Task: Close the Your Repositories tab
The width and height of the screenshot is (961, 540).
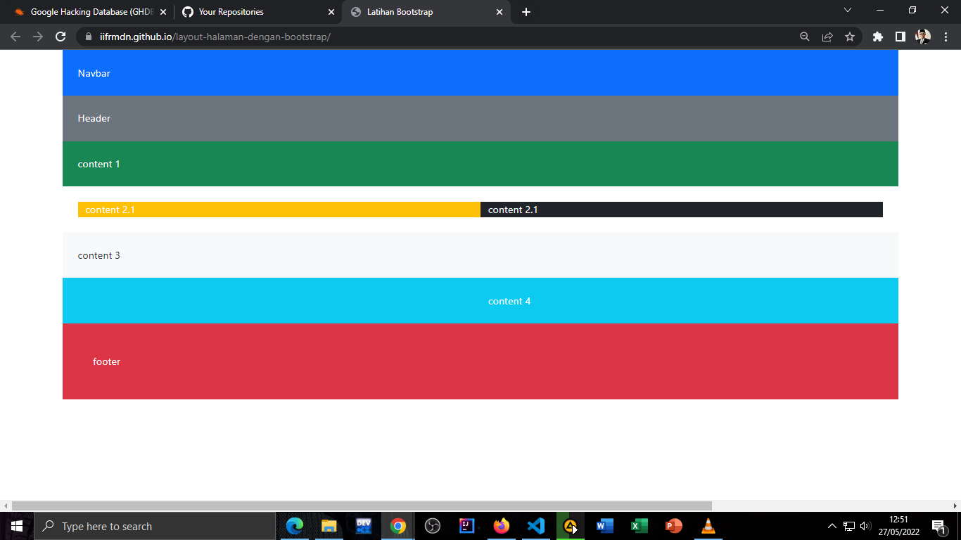Action: (x=331, y=12)
